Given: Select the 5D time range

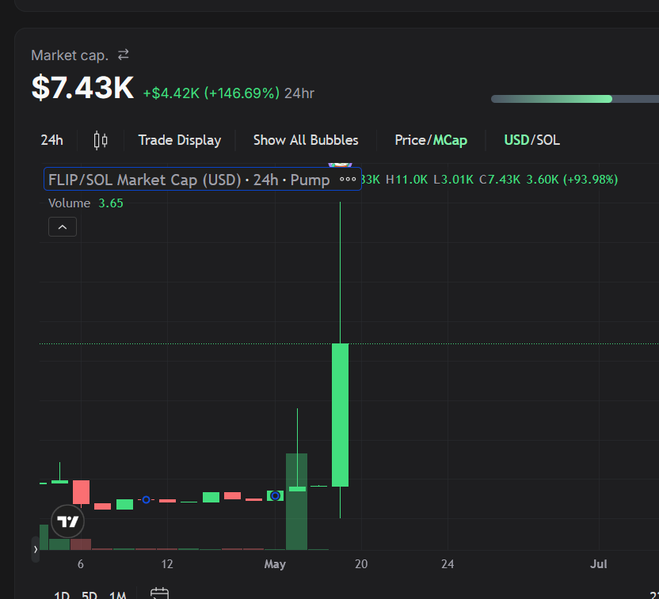Looking at the screenshot, I should 89,595.
